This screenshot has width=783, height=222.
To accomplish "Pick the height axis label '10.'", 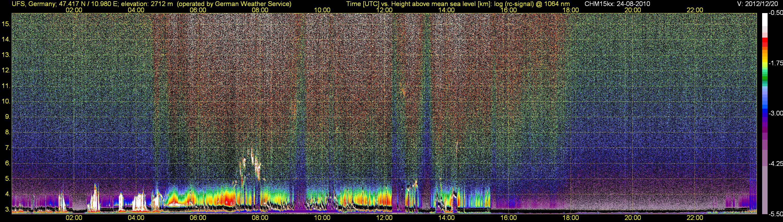I will (6, 101).
